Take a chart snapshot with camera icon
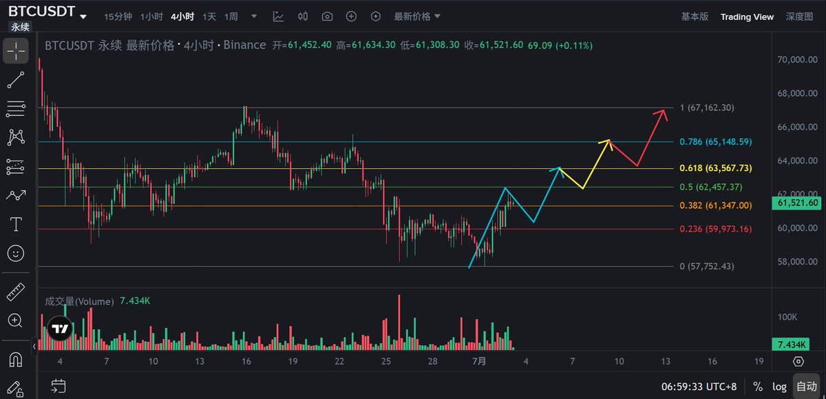This screenshot has width=826, height=399. coord(328,17)
